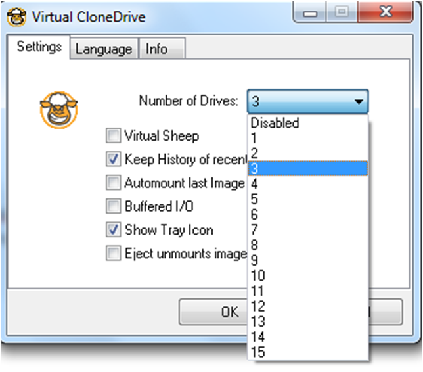
Task: Select 7 drives from the list
Action: click(308, 230)
